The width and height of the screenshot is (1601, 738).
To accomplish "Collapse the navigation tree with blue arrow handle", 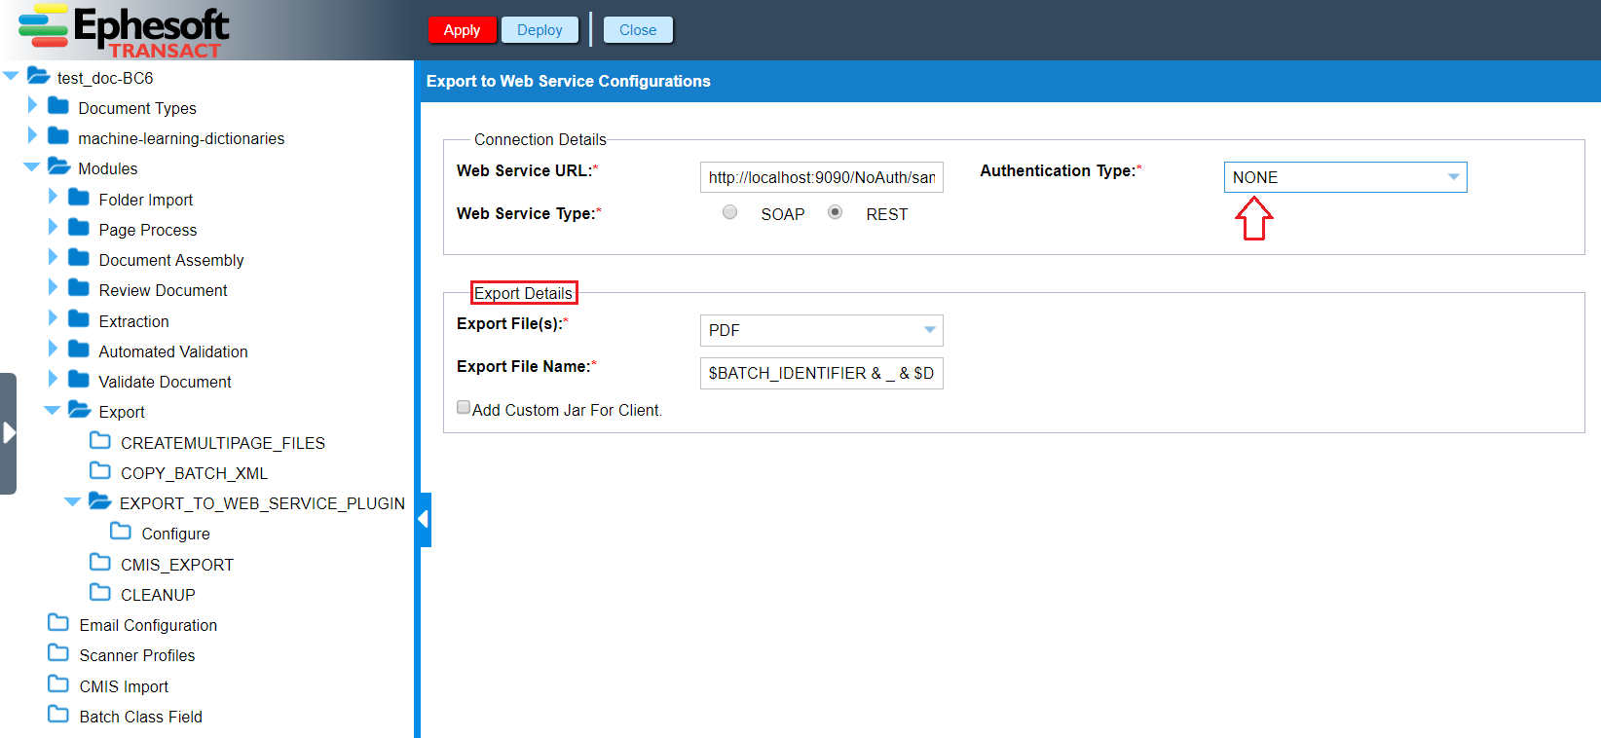I will click(x=424, y=520).
